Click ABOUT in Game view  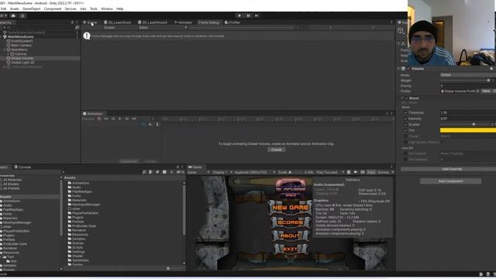[x=290, y=236]
